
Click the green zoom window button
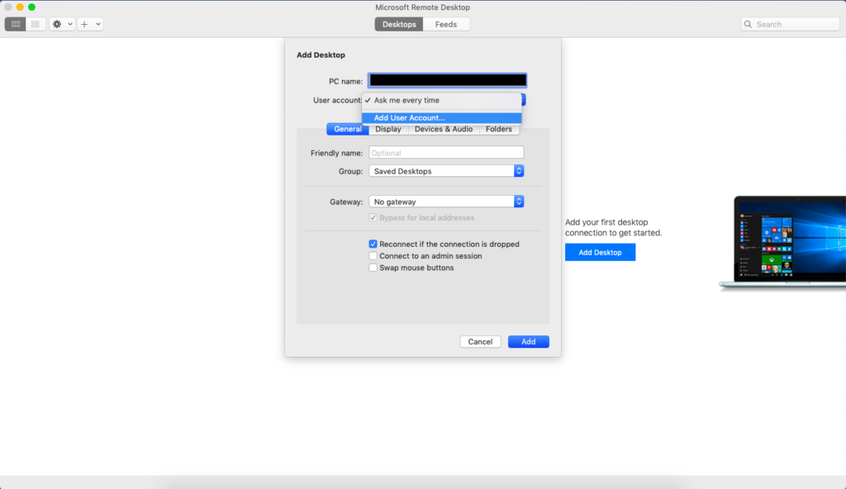pos(32,7)
